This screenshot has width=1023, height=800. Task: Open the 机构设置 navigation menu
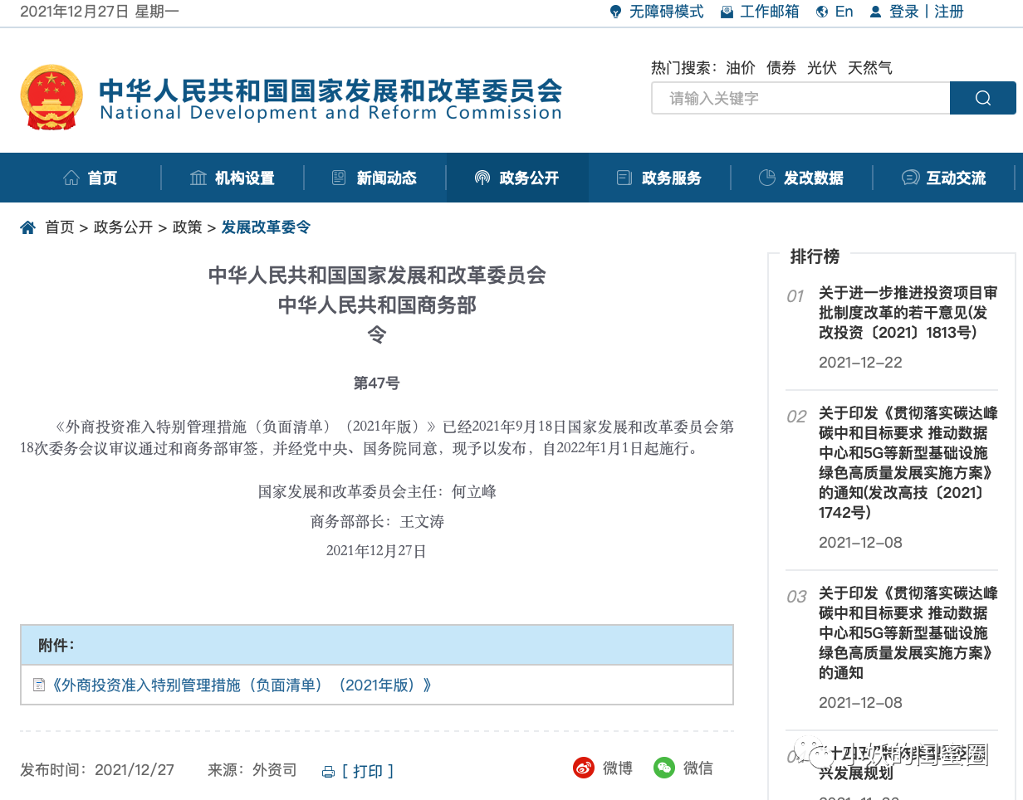click(232, 178)
